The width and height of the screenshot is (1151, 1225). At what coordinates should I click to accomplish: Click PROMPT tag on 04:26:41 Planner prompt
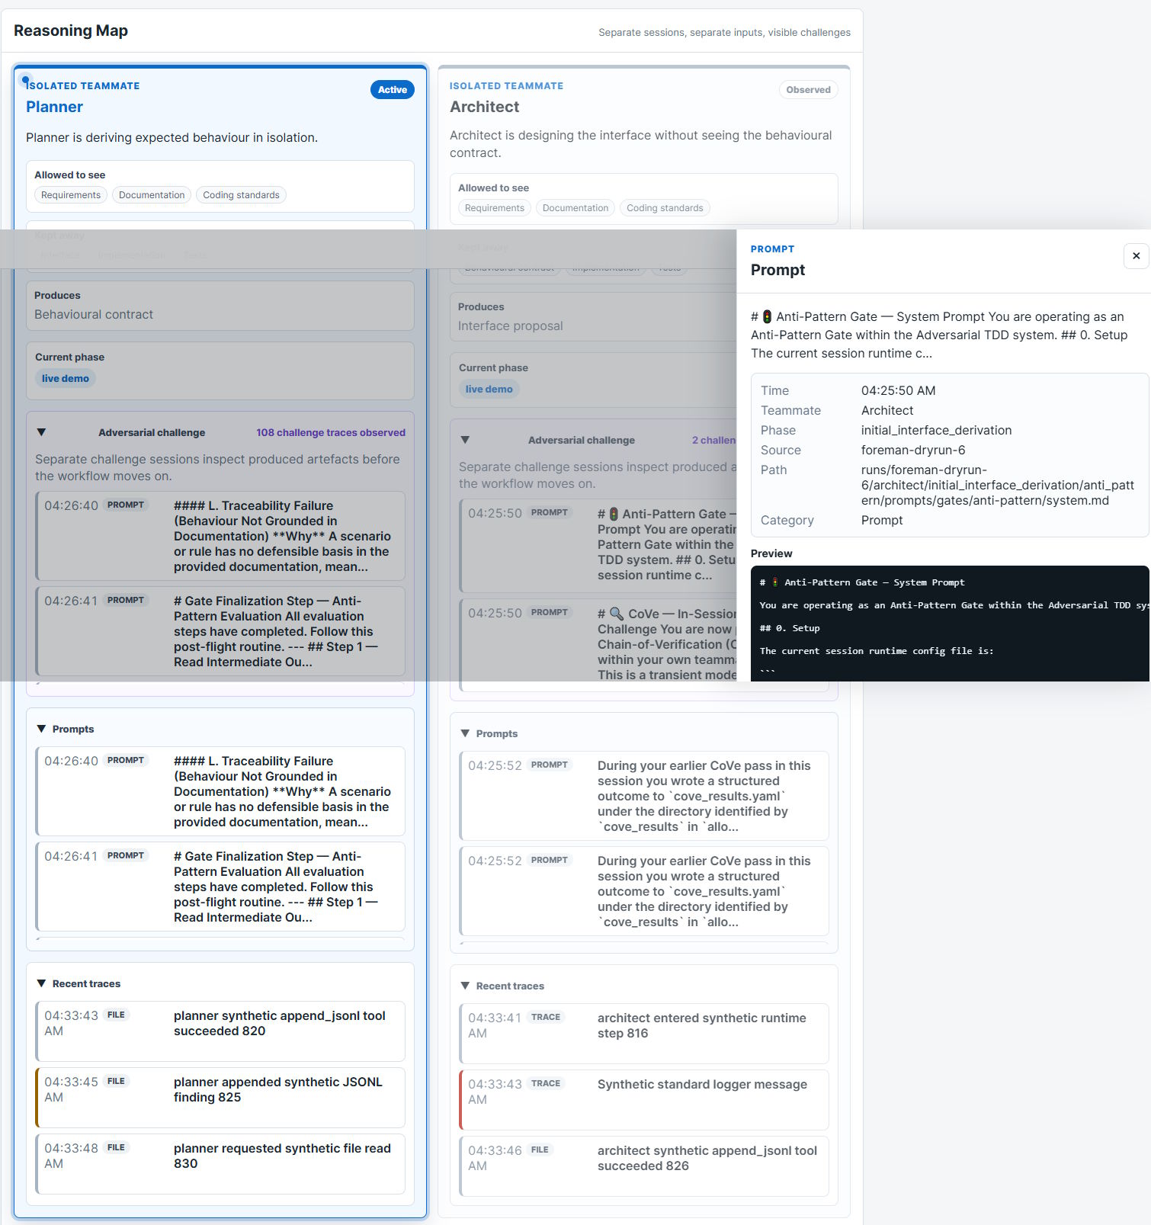(x=126, y=855)
